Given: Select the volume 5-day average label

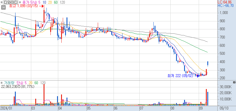Looking at the screenshot, I should pyautogui.click(x=26, y=83).
